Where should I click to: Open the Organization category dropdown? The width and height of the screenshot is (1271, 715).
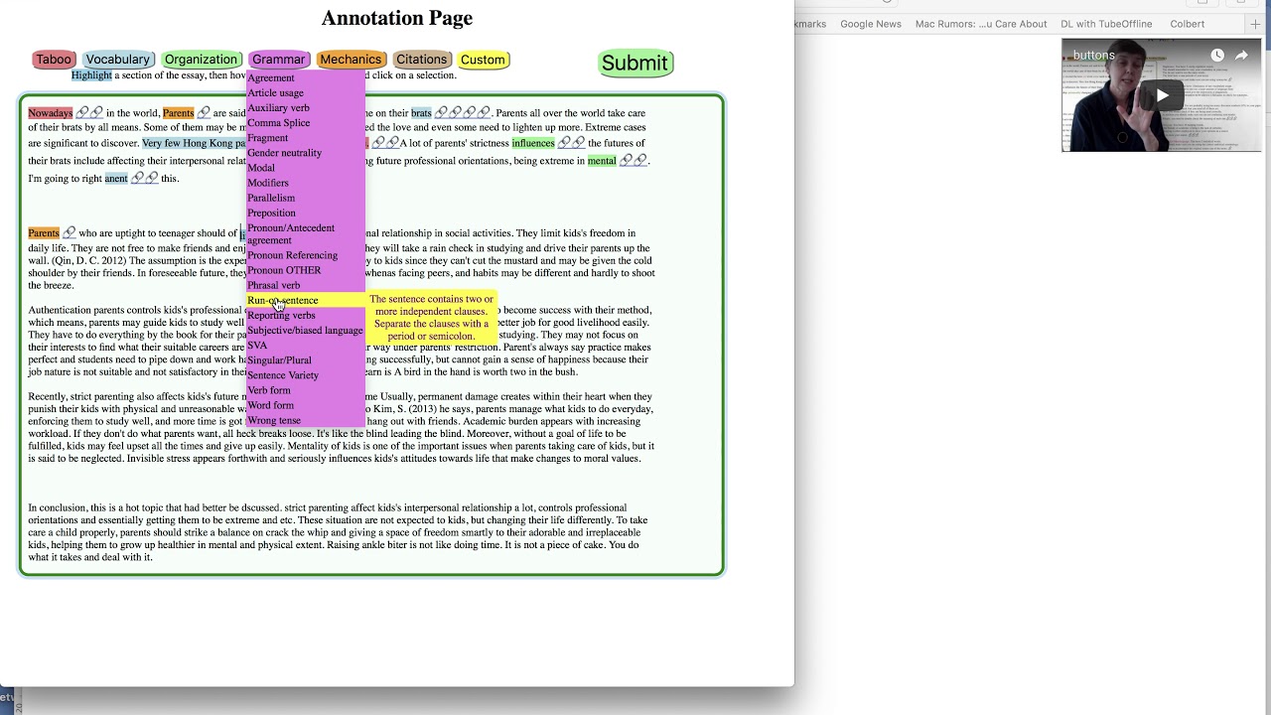click(202, 60)
